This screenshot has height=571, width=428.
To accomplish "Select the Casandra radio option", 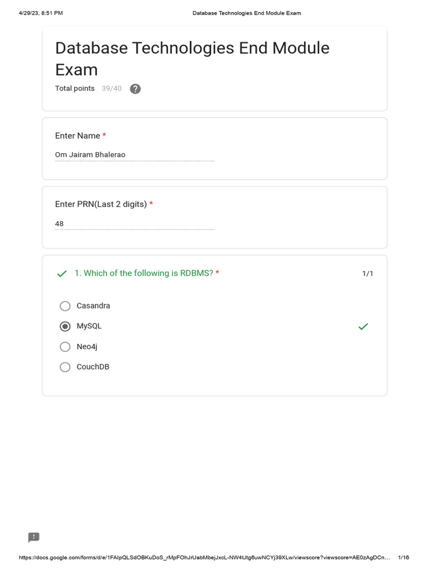I will click(65, 306).
